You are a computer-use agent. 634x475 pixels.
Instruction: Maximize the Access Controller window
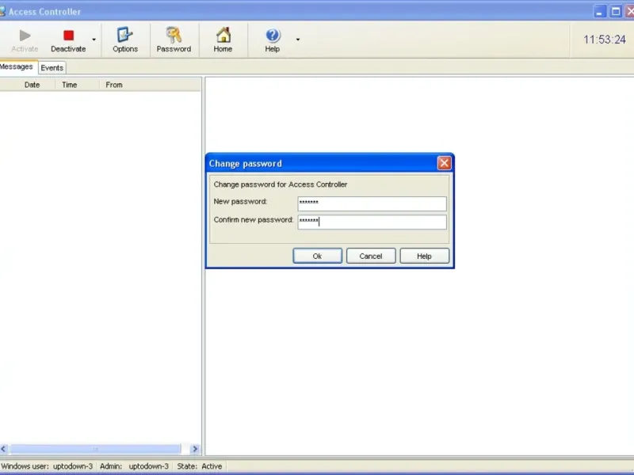pos(616,11)
